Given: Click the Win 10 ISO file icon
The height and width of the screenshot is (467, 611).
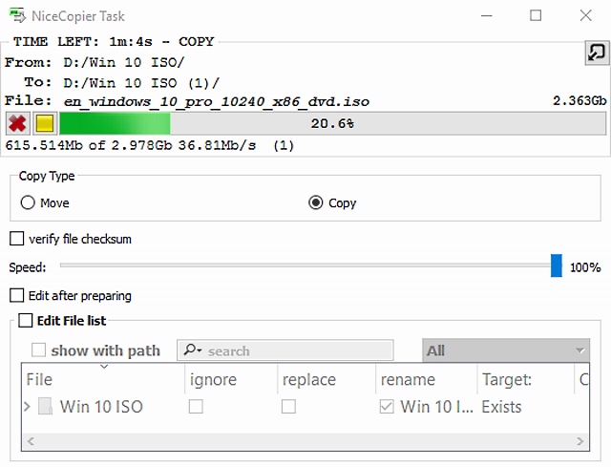Looking at the screenshot, I should tap(45, 407).
